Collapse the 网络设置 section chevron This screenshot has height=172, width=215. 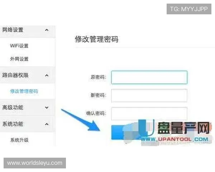click(47, 30)
